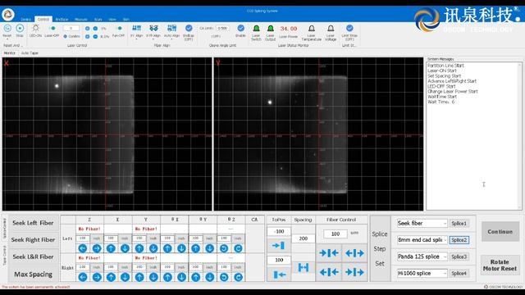Move Left fiber Z axis left arrow
The height and width of the screenshot is (295, 525).
pos(82,248)
